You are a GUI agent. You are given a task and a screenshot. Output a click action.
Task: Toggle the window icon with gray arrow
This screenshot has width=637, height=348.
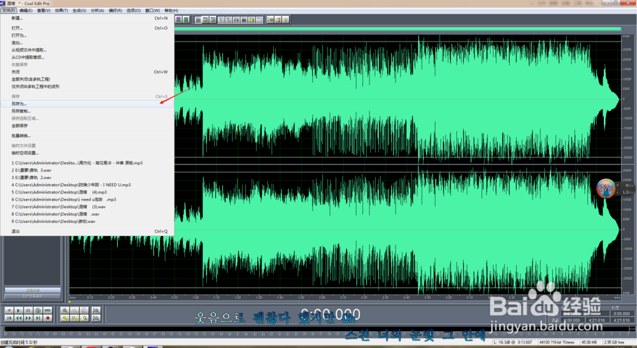point(213,20)
